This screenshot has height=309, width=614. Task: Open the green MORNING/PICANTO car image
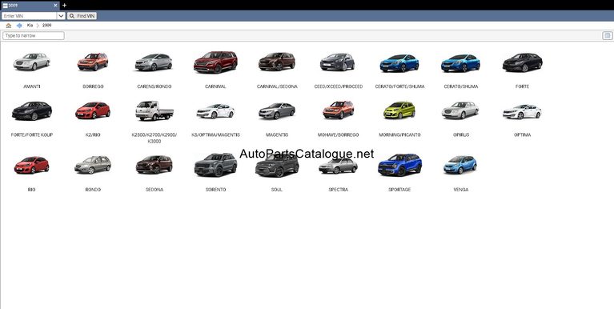pyautogui.click(x=399, y=110)
